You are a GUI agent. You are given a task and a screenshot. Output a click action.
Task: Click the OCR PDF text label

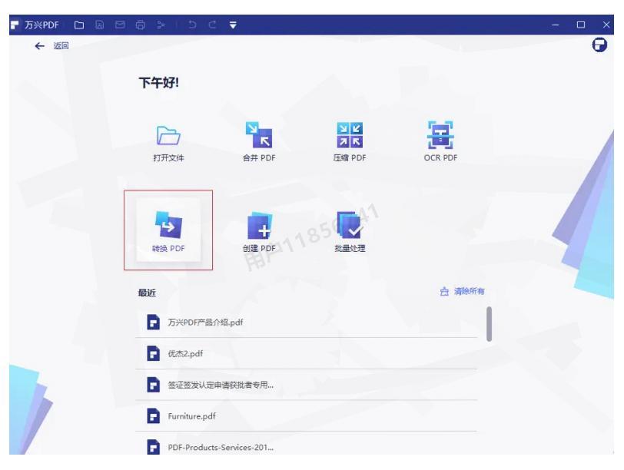click(x=440, y=158)
